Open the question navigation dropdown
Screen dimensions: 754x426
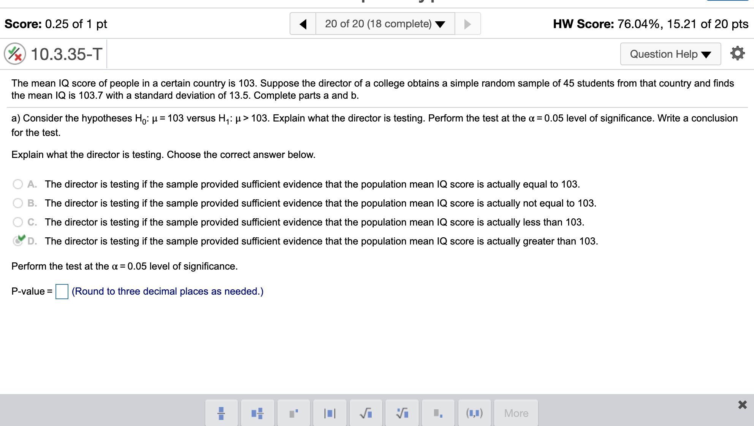[x=384, y=24]
